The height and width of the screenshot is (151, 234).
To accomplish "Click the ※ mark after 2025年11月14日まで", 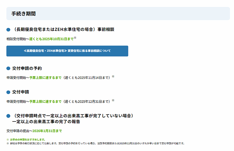I will click(x=113, y=77).
